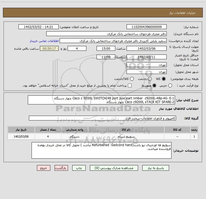Click the کد کالا column header
The height and width of the screenshot is (199, 206).
177,130
